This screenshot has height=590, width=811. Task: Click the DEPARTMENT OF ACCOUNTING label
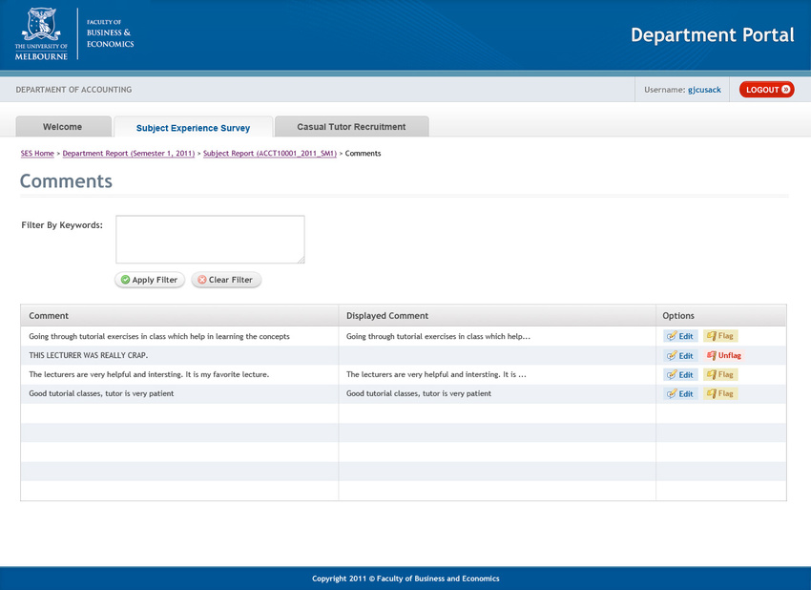74,90
